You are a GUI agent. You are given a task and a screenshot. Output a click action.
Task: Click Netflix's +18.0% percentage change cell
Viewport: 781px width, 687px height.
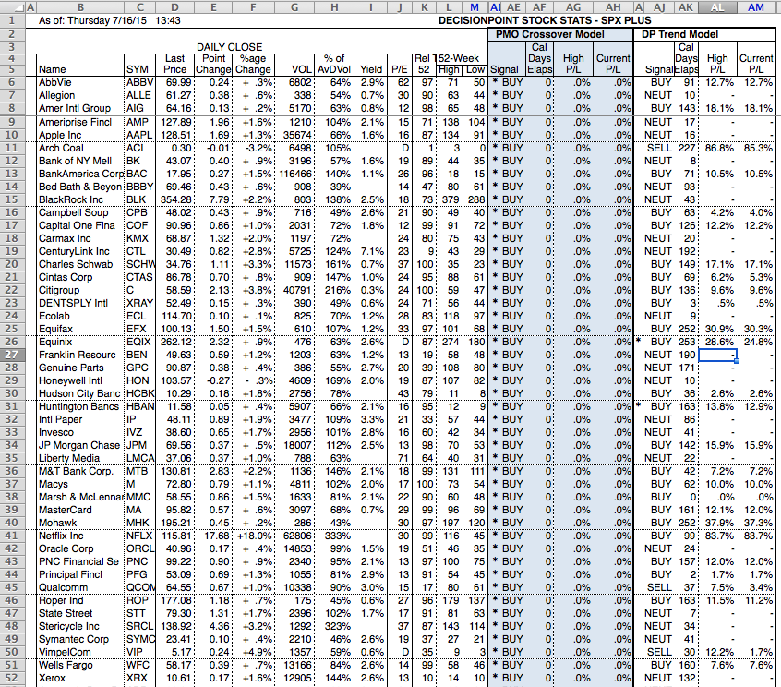tap(253, 535)
